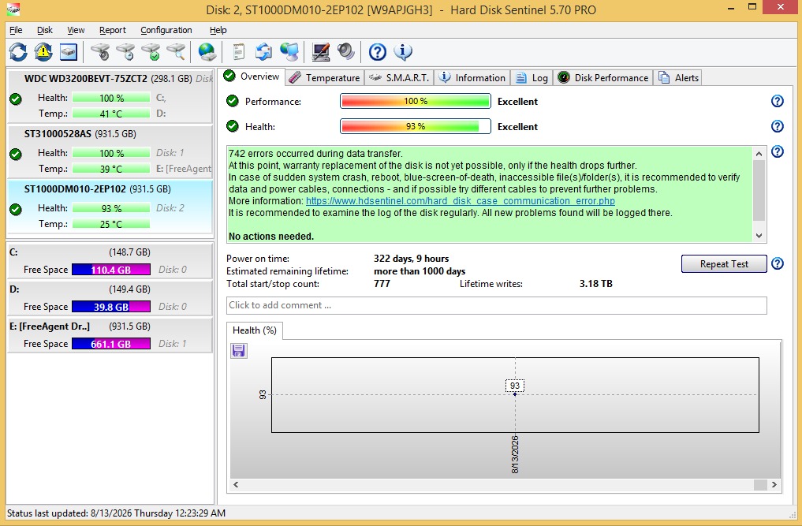Click the disk with stethoscope test icon
The image size is (802, 526).
tap(99, 52)
